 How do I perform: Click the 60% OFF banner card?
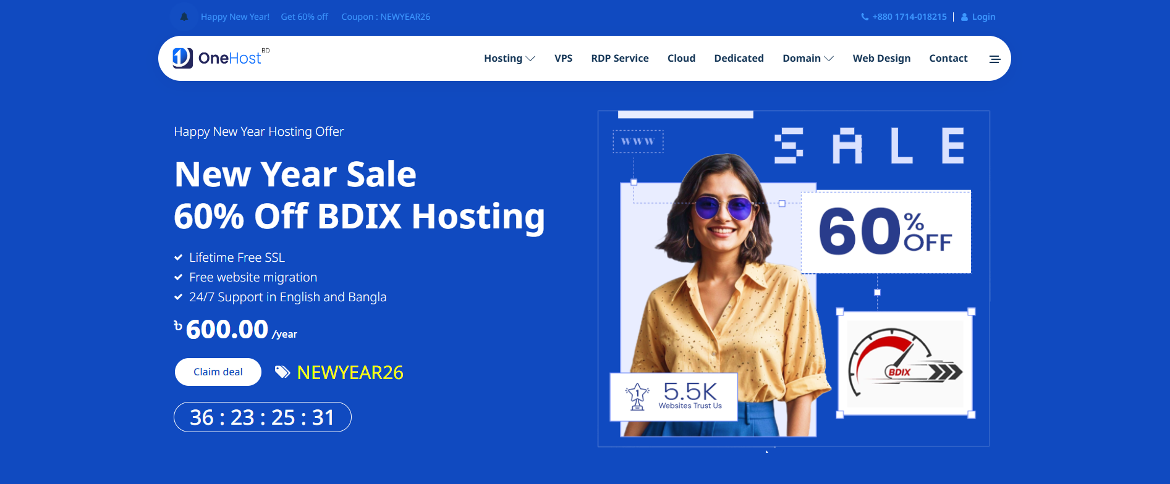(886, 232)
